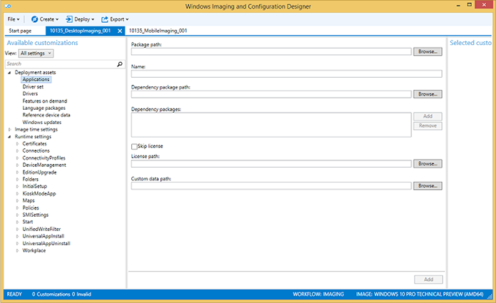The height and width of the screenshot is (303, 496).
Task: Select Features on demand
Action: click(45, 101)
